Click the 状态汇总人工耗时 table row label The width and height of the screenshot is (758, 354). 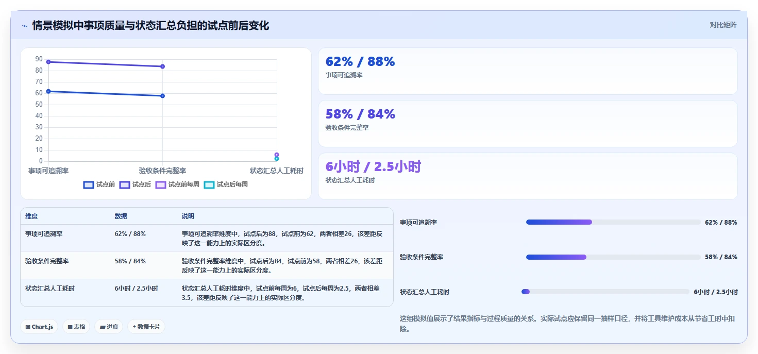pyautogui.click(x=50, y=289)
